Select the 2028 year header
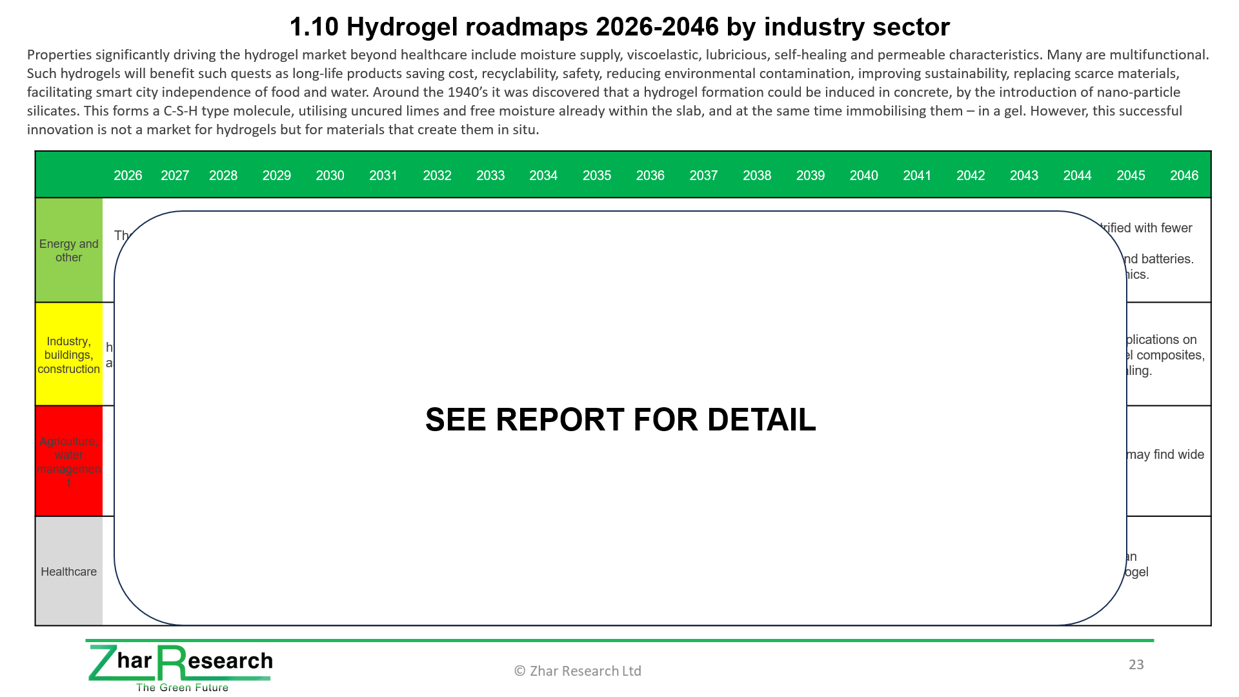1239x697 pixels. click(x=223, y=176)
